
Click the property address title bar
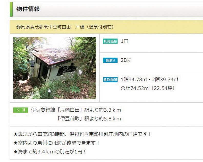click(x=106, y=27)
